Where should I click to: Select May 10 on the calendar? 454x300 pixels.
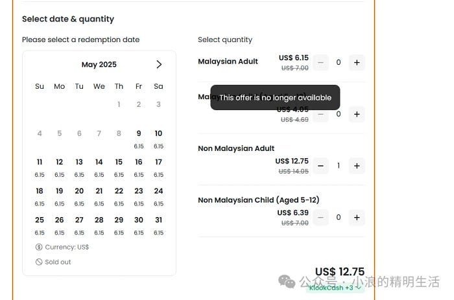point(158,139)
